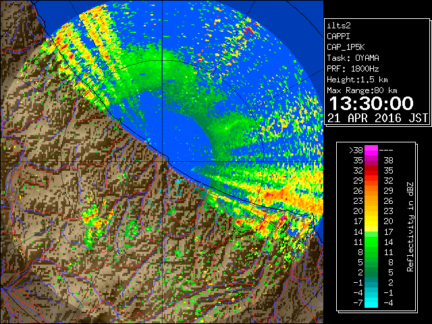The image size is (432, 324).
Task: Click the 'CAP_1P5K' label
Action: point(346,47)
